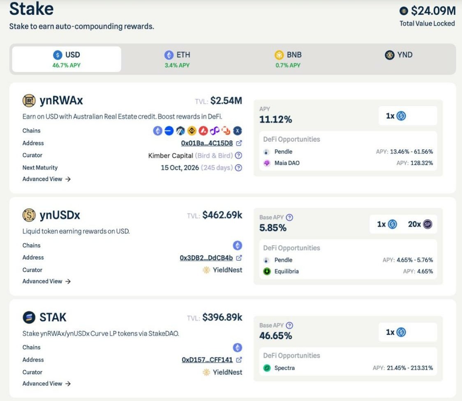The image size is (462, 401).
Task: Click the STAK token logo
Action: 29,317
